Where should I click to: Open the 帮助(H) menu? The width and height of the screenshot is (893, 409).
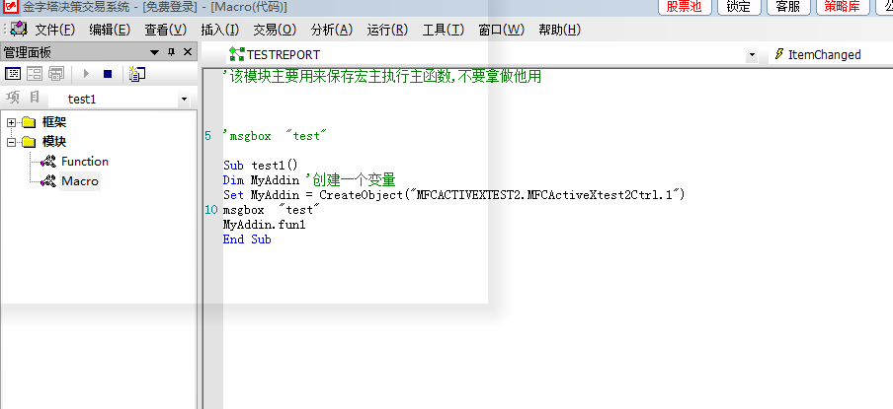click(560, 30)
